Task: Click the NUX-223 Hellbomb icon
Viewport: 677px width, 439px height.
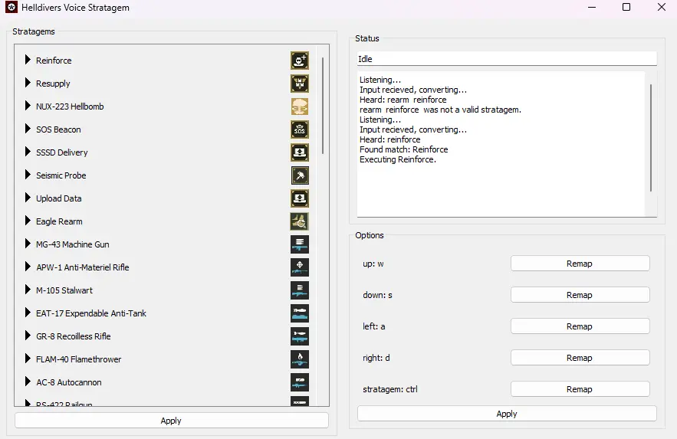Action: (300, 106)
